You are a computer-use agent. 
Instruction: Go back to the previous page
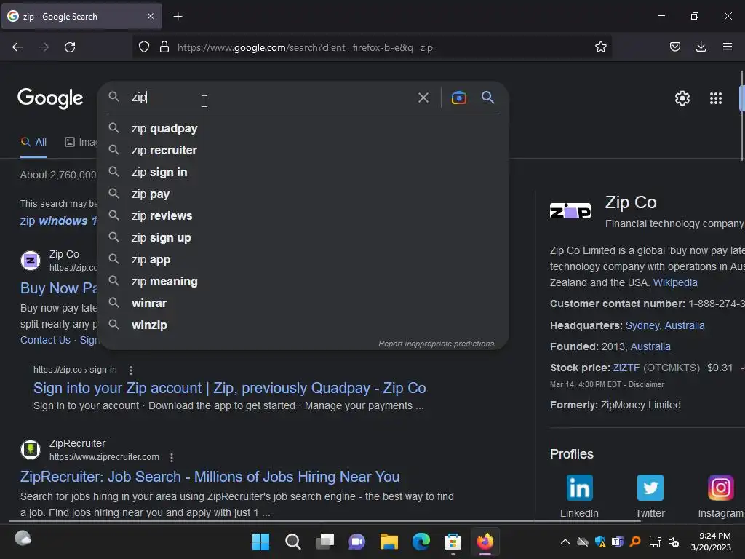[x=17, y=47]
